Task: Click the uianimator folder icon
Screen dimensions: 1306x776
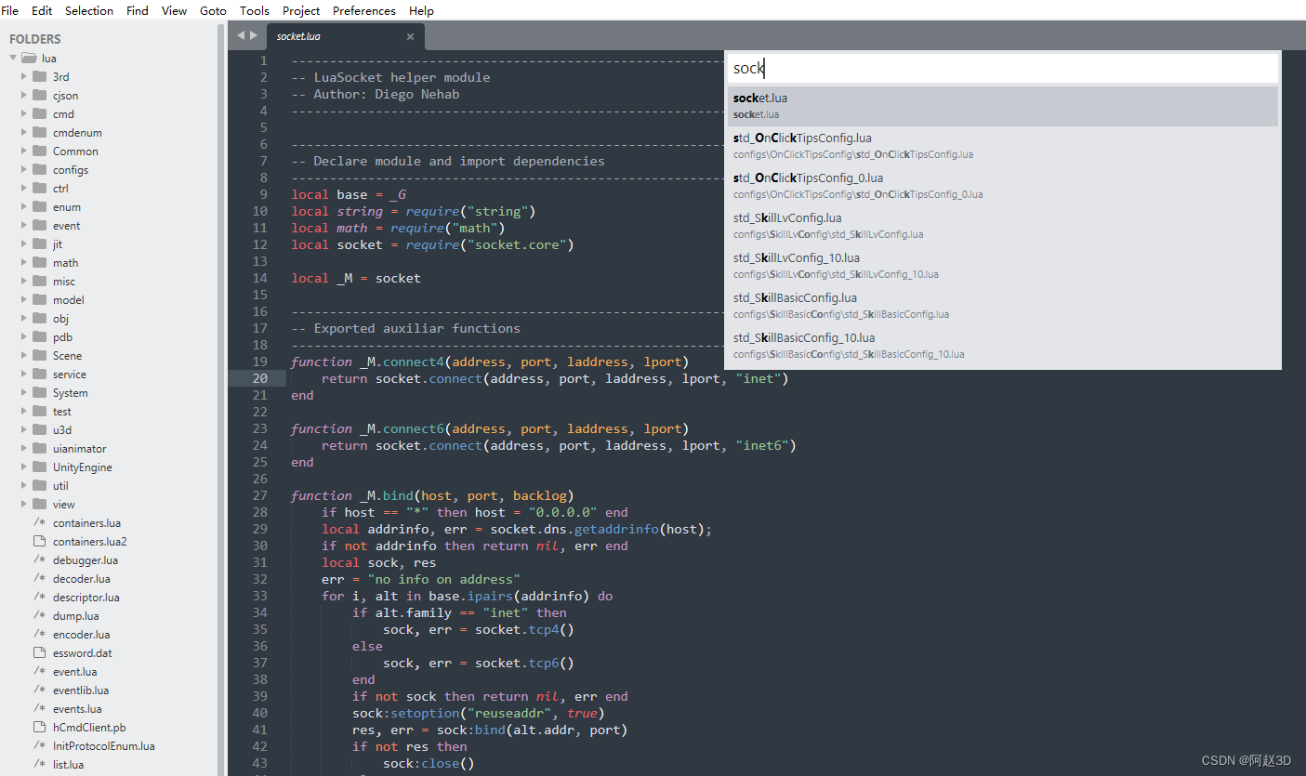Action: coord(39,448)
